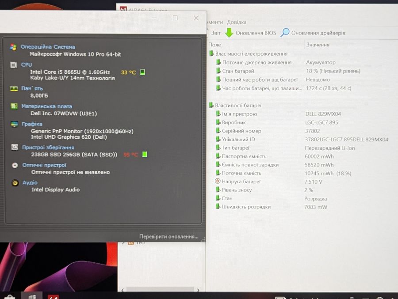The width and height of the screenshot is (398, 299).
Task: Click the battery icon of Властивості електроживлення
Action: pyautogui.click(x=211, y=53)
